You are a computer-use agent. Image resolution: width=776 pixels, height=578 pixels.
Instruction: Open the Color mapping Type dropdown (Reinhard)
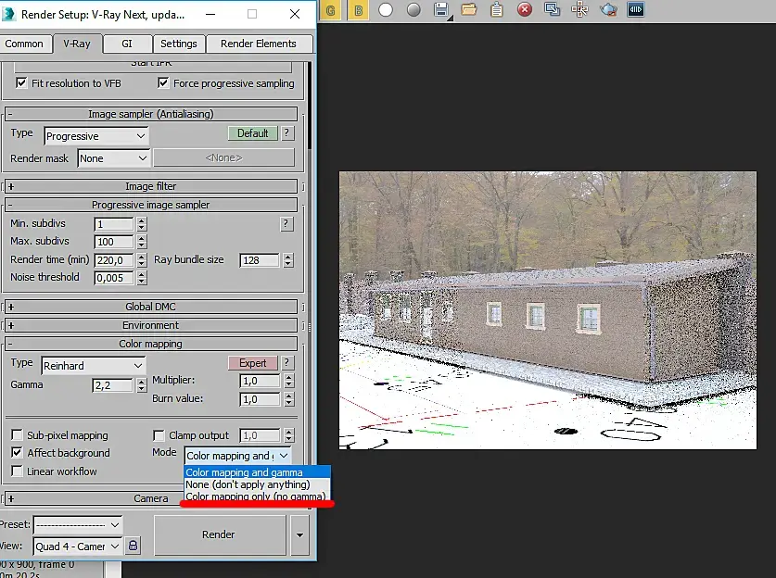click(x=93, y=366)
